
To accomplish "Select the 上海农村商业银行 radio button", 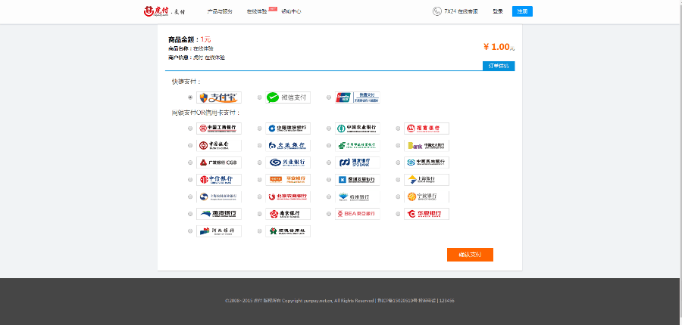I will click(190, 197).
